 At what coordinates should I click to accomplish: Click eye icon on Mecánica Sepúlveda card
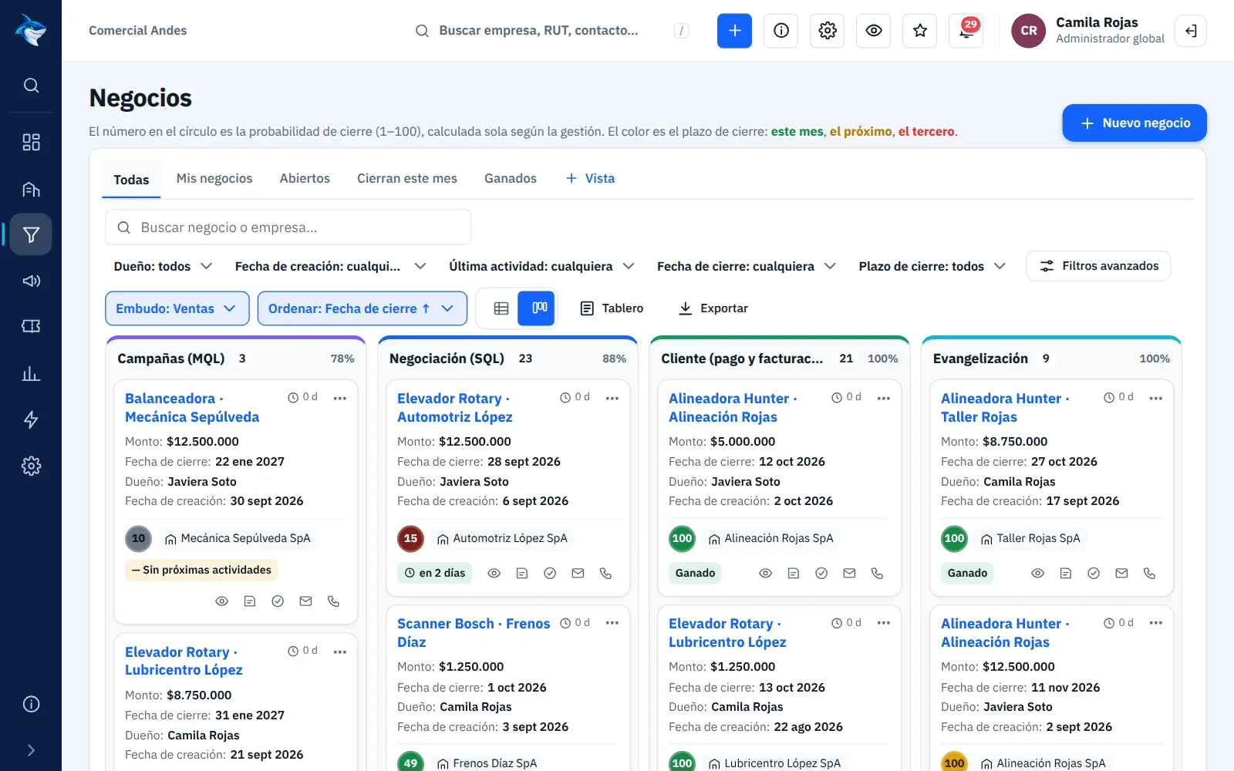[222, 601]
